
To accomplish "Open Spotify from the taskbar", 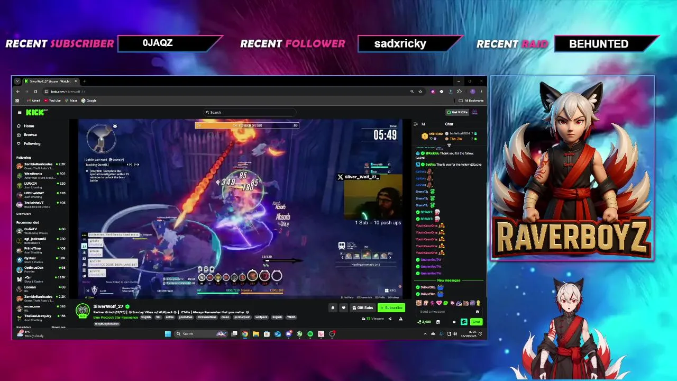I will (310, 334).
